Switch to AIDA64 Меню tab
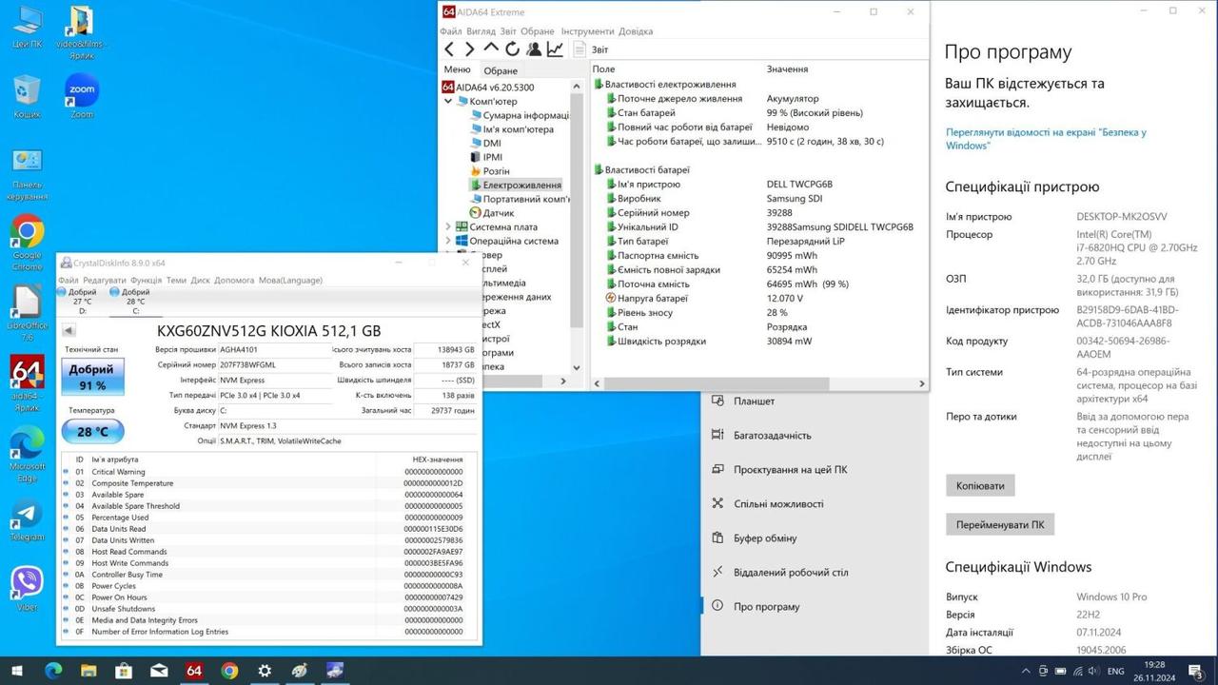Image resolution: width=1218 pixels, height=685 pixels. tap(457, 69)
